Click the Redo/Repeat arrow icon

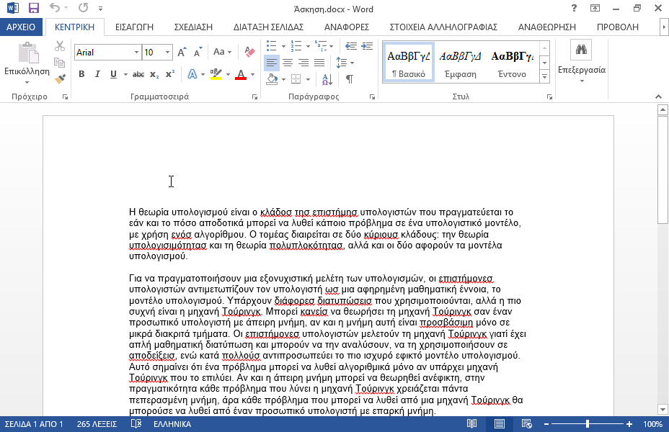[83, 8]
